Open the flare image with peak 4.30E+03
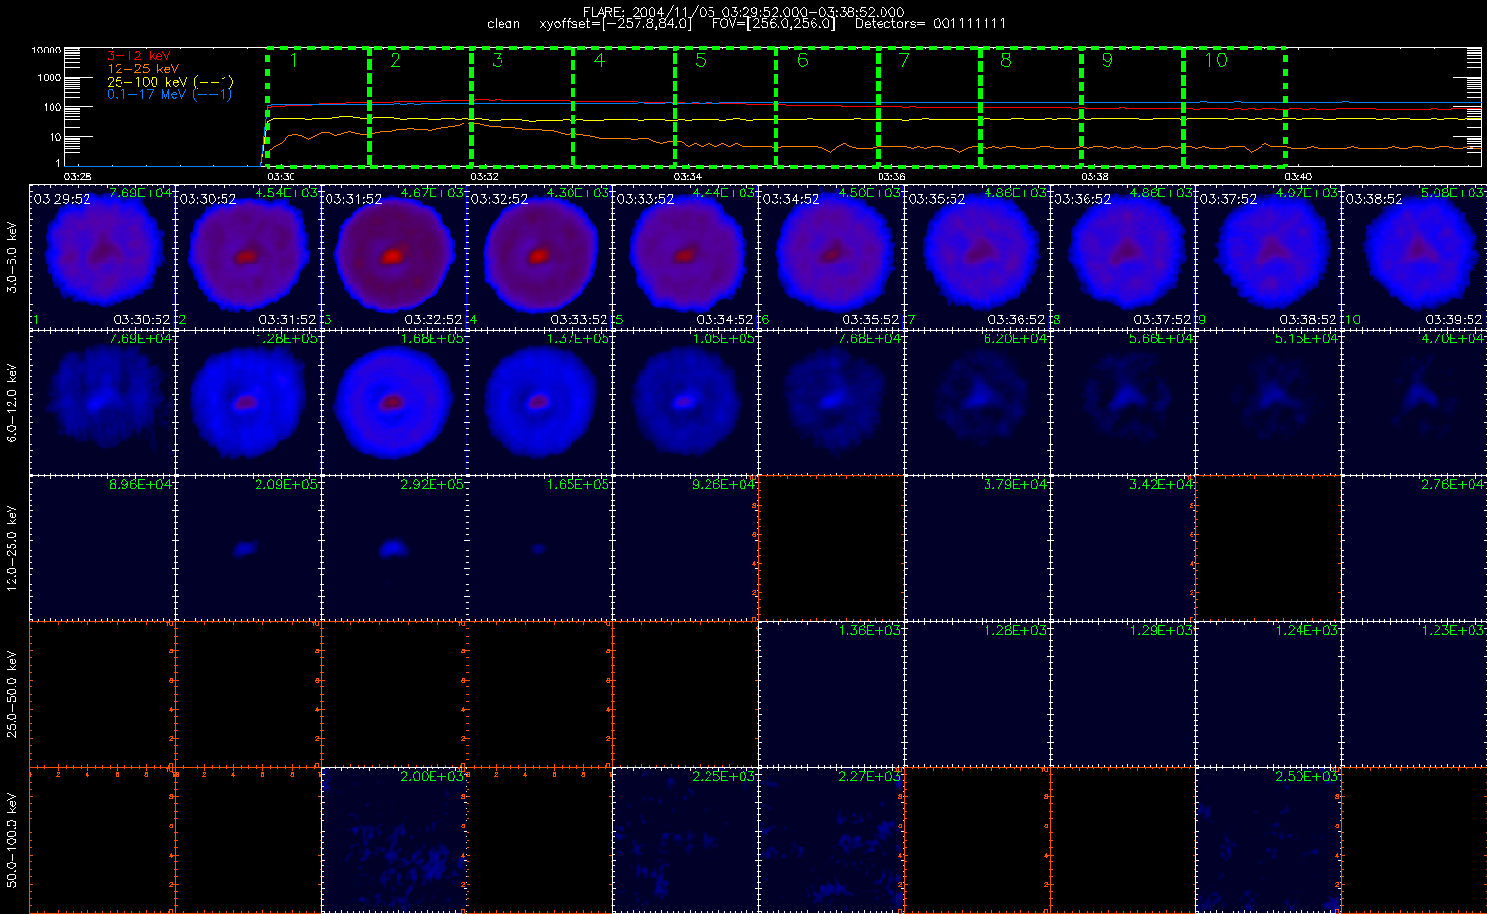The height and width of the screenshot is (914, 1487). tap(539, 256)
